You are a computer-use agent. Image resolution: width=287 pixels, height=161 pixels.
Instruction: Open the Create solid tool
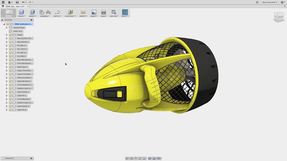point(22,12)
